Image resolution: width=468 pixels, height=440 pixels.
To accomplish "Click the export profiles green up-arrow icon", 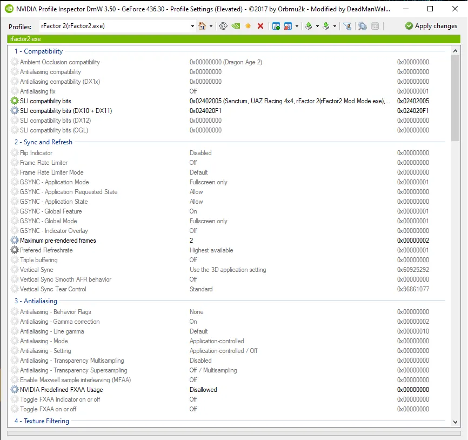I will point(309,26).
